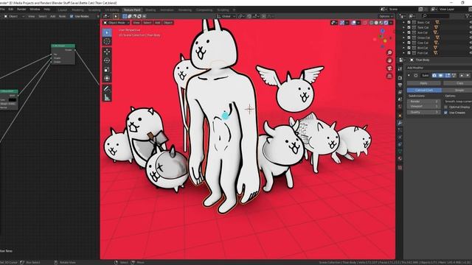Viewport: 472px width, 265px height.
Task: Select the Scale tool in viewport toolbar
Action: coord(107,70)
